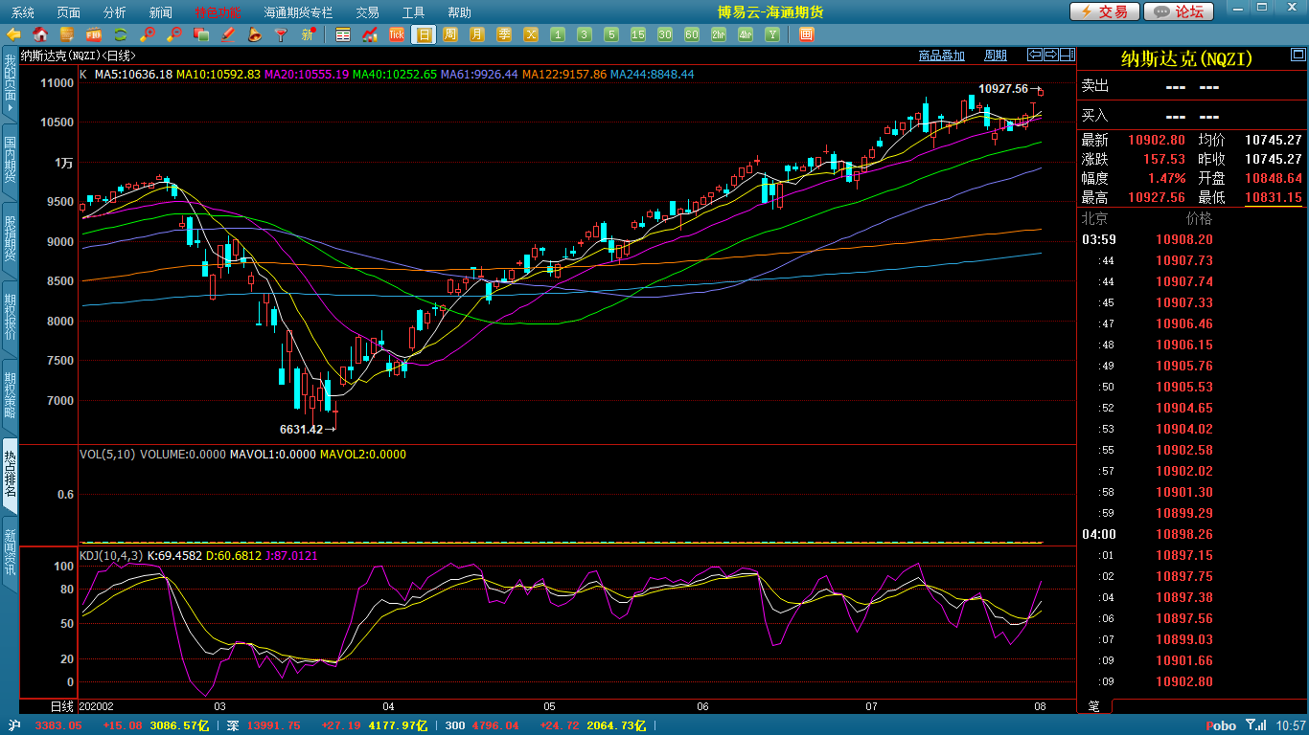Click chart left-arrow navigation icon

tap(1034, 55)
